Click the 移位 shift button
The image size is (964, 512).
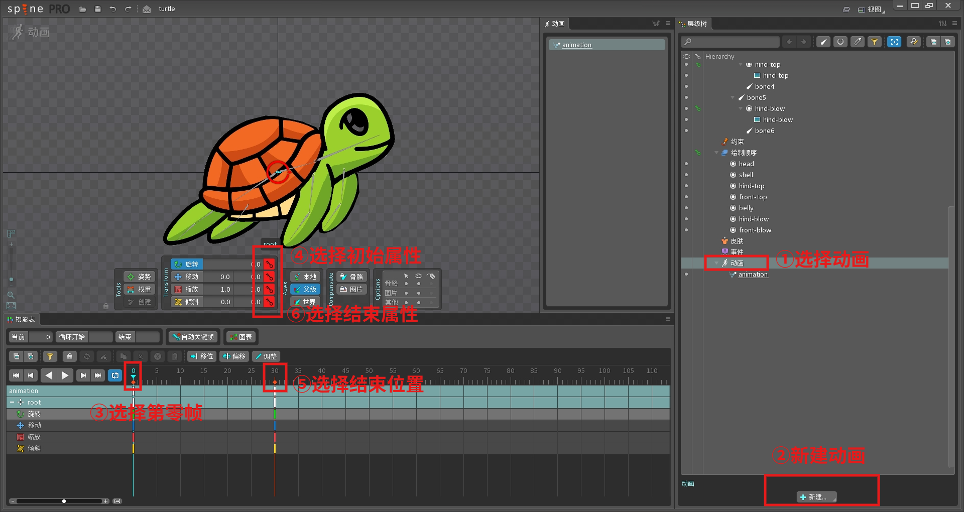[x=202, y=356]
